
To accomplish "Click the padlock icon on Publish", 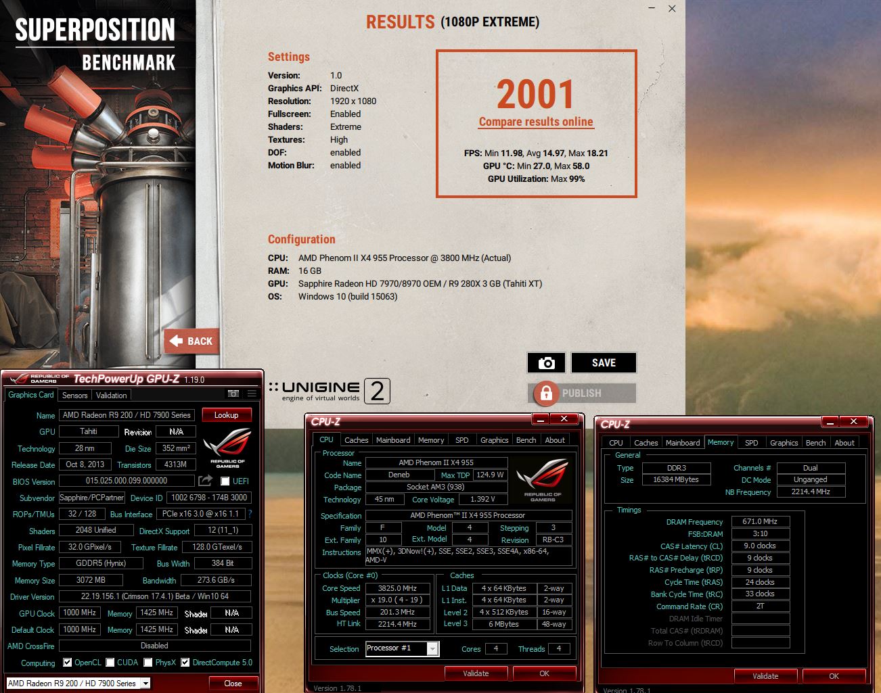I will pos(546,393).
